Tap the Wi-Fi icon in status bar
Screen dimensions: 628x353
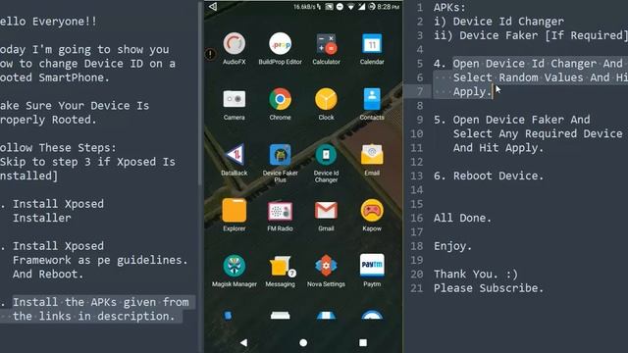(x=351, y=7)
